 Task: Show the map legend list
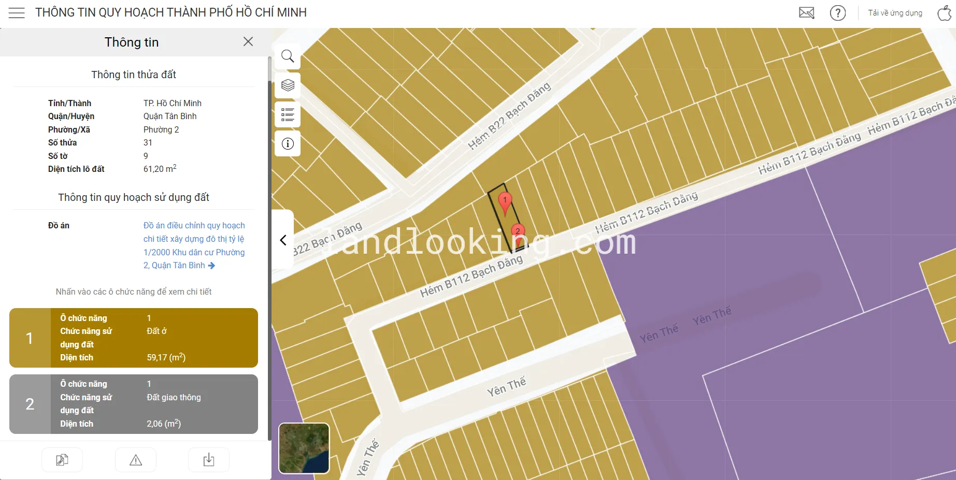(288, 114)
